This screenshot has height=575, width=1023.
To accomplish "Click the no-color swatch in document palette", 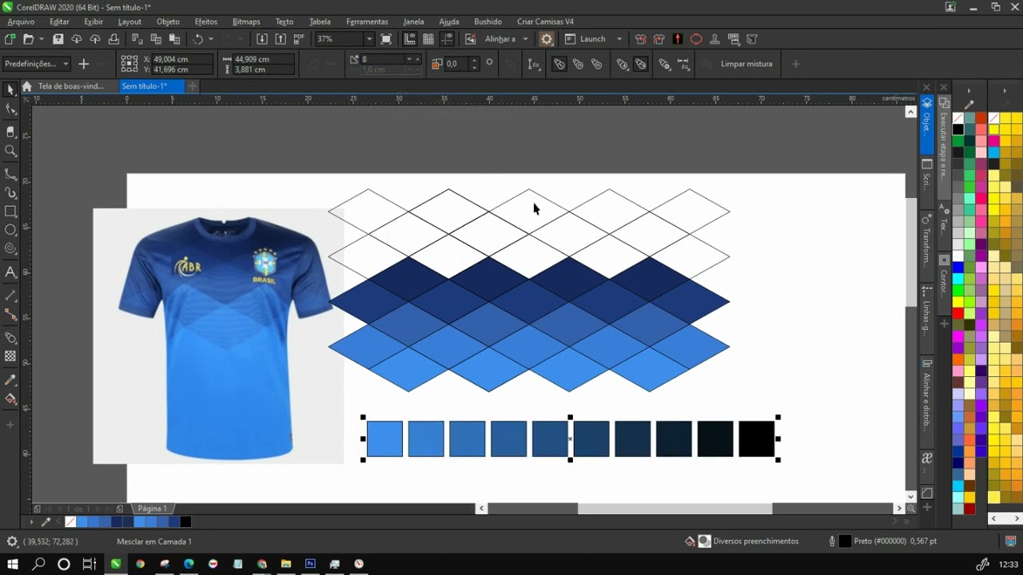I will [70, 522].
